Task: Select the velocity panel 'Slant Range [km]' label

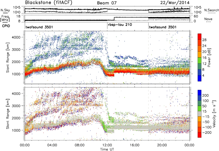Action: click(x=8, y=114)
